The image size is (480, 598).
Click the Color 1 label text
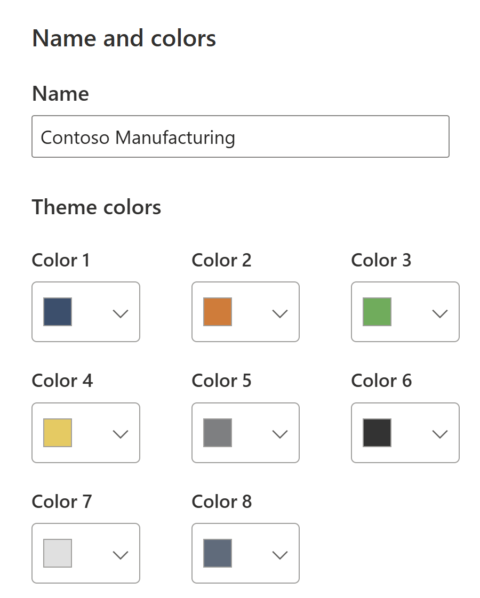[61, 261]
